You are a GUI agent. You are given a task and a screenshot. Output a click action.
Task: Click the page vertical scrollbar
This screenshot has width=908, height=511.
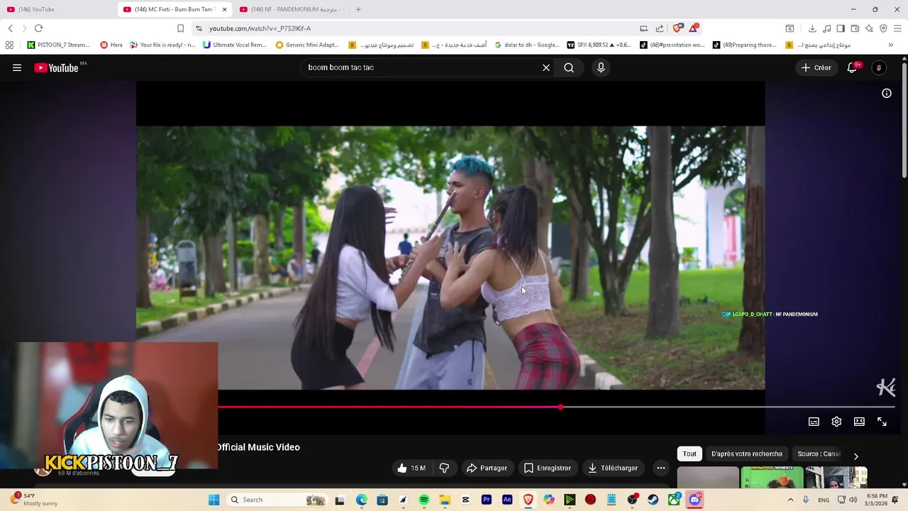coord(904,121)
